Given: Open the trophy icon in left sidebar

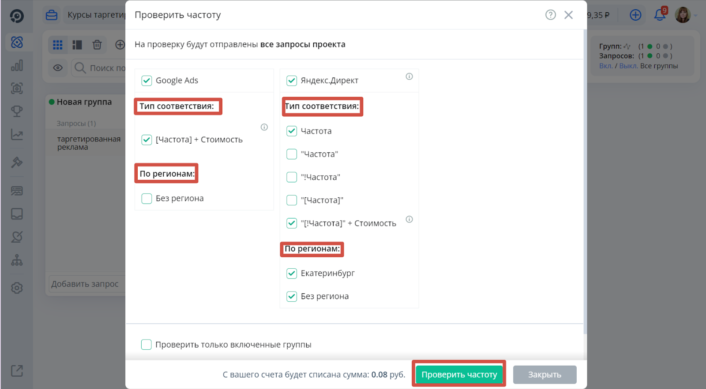Looking at the screenshot, I should (17, 111).
